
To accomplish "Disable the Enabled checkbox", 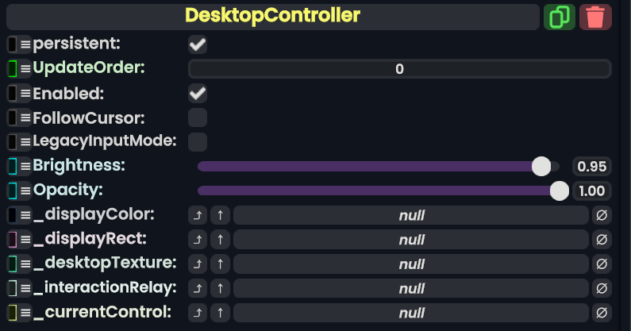I will [x=198, y=94].
